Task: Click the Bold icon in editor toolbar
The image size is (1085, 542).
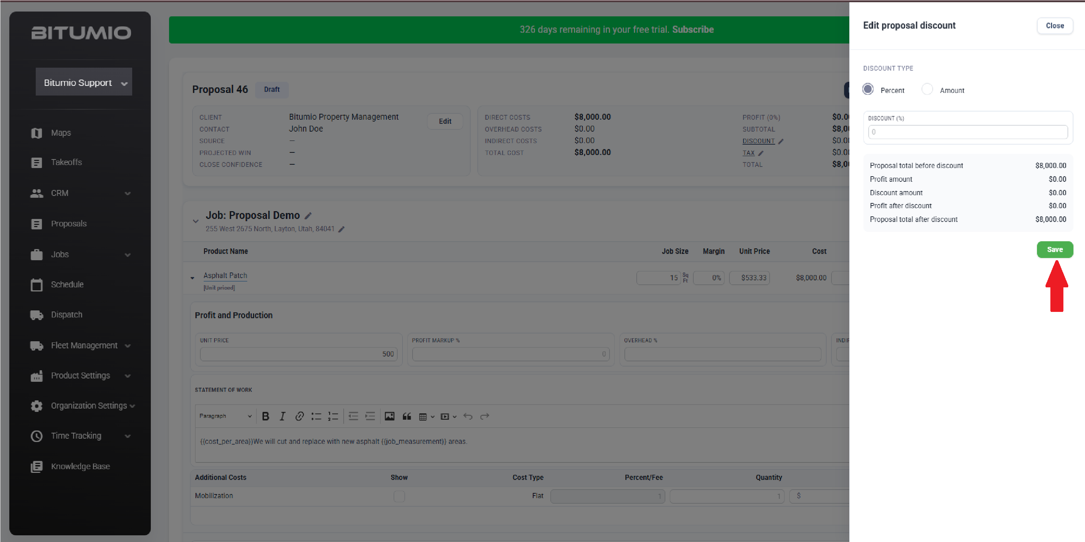Action: click(265, 416)
